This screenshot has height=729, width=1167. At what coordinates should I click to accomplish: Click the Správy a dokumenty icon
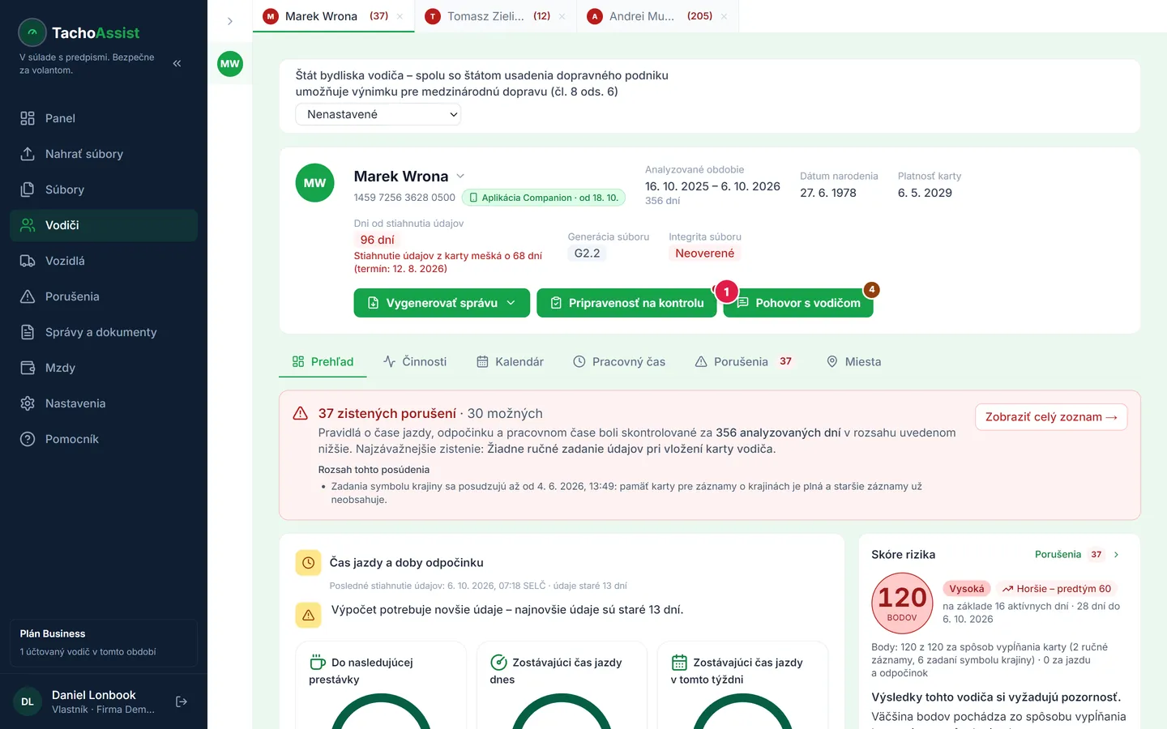(x=28, y=332)
